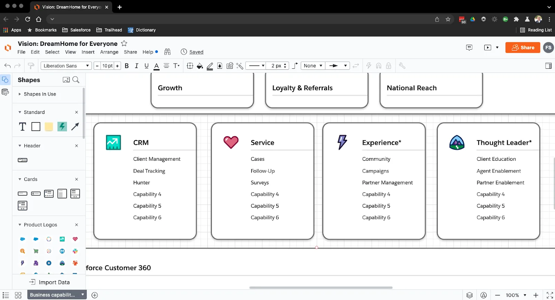Screen dimensions: 555x300
Task: Click the shadow/opacity droplet icon
Action: [220, 66]
